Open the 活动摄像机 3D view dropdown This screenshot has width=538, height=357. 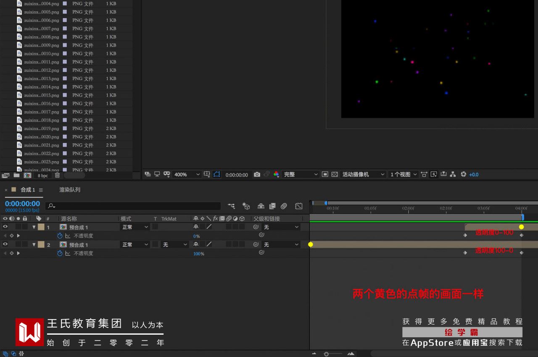[363, 174]
